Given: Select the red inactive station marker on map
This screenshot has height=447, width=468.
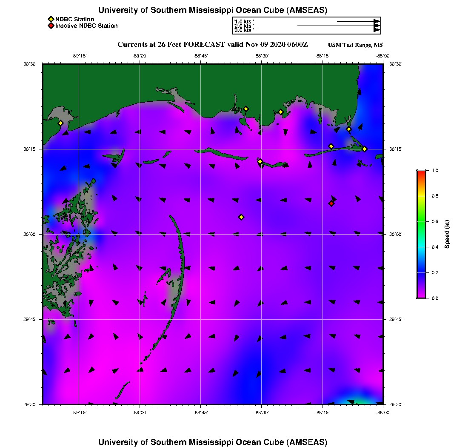Looking at the screenshot, I should 331,203.
